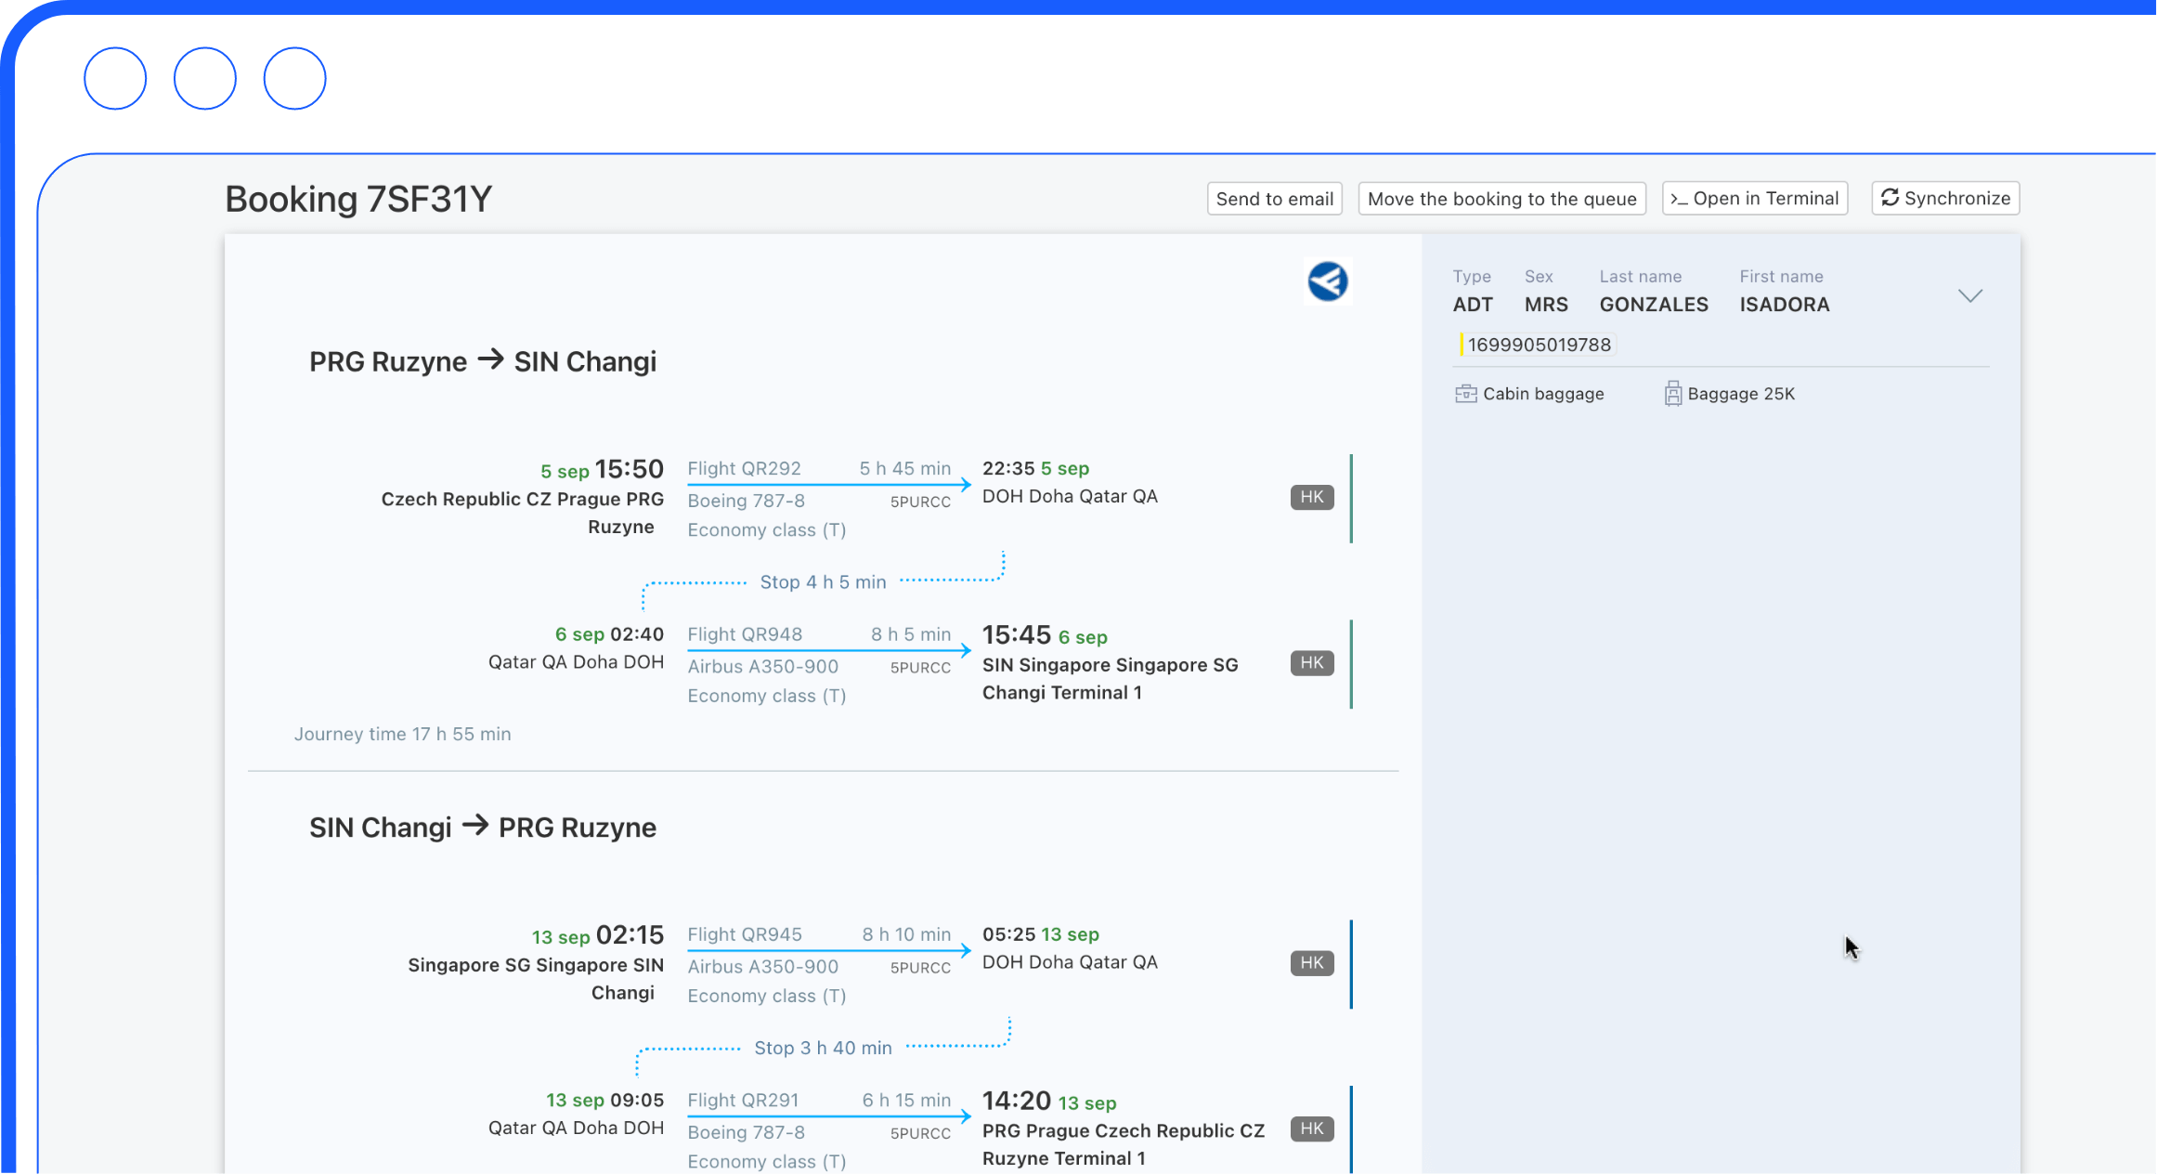Select the Flight QR945 label
The width and height of the screenshot is (2157, 1174).
click(x=744, y=934)
